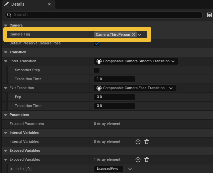Click the pencil icon on Details tab
Viewport: 213px width, 173px height.
point(6,4)
